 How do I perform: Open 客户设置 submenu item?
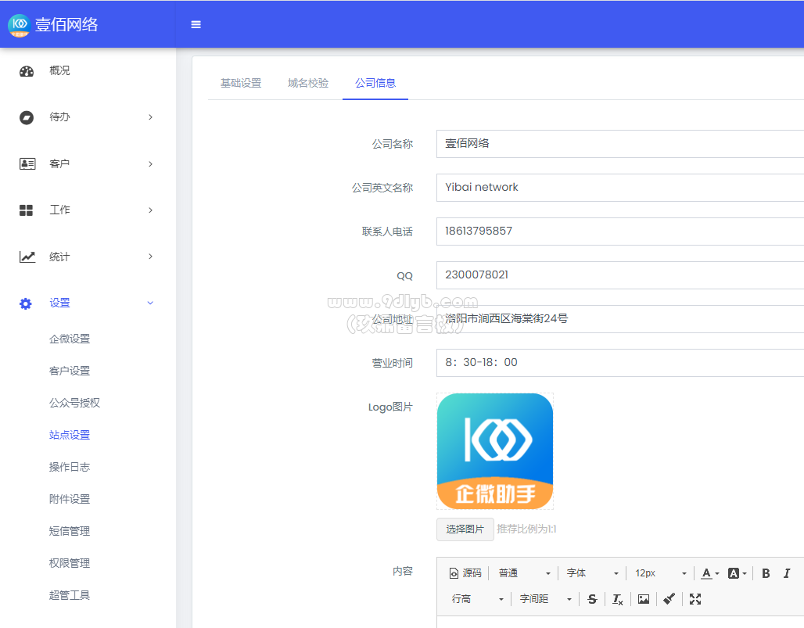[70, 371]
